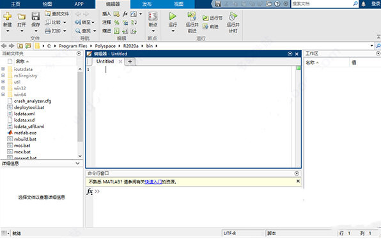Image resolution: width=381 pixels, height=239 pixels.
Task: Click the Run and Time (运行并计时) icon
Action: [x=233, y=16]
